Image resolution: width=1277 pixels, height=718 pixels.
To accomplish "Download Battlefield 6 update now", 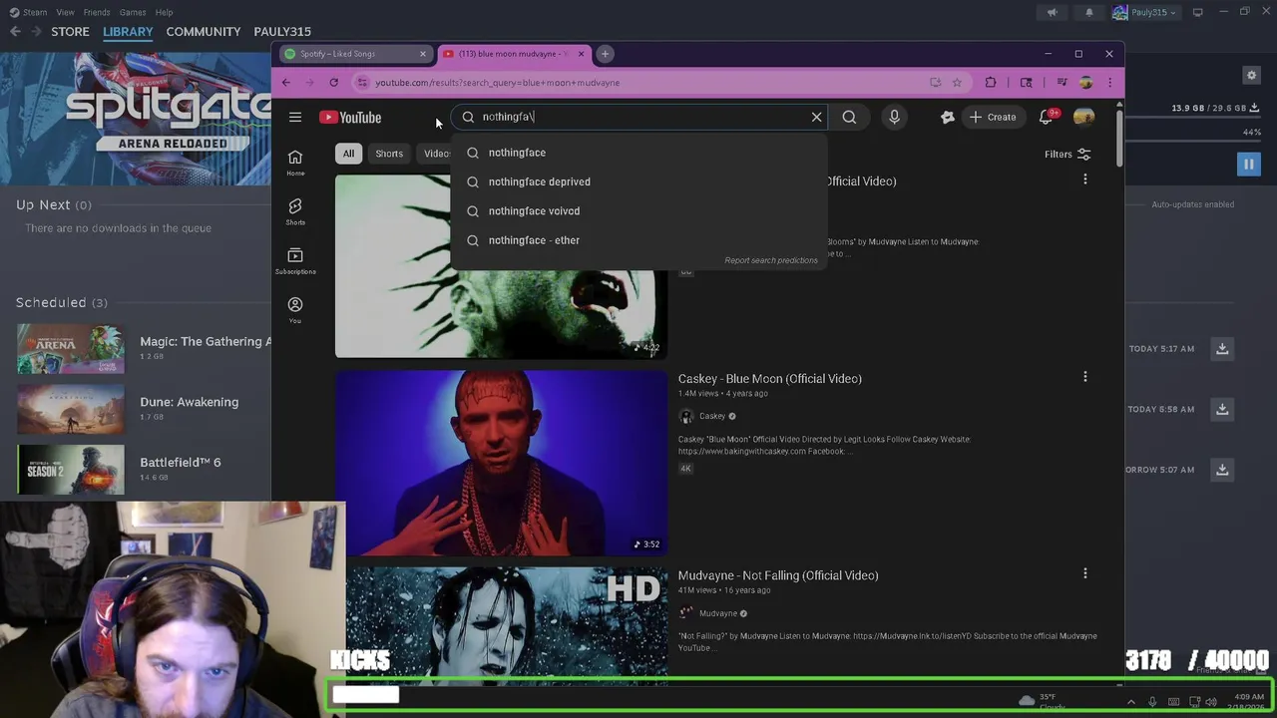I will coord(1222,470).
